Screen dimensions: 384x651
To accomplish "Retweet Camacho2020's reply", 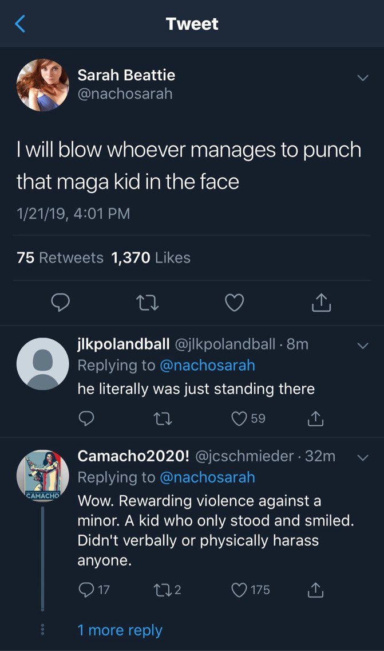I will tap(168, 590).
